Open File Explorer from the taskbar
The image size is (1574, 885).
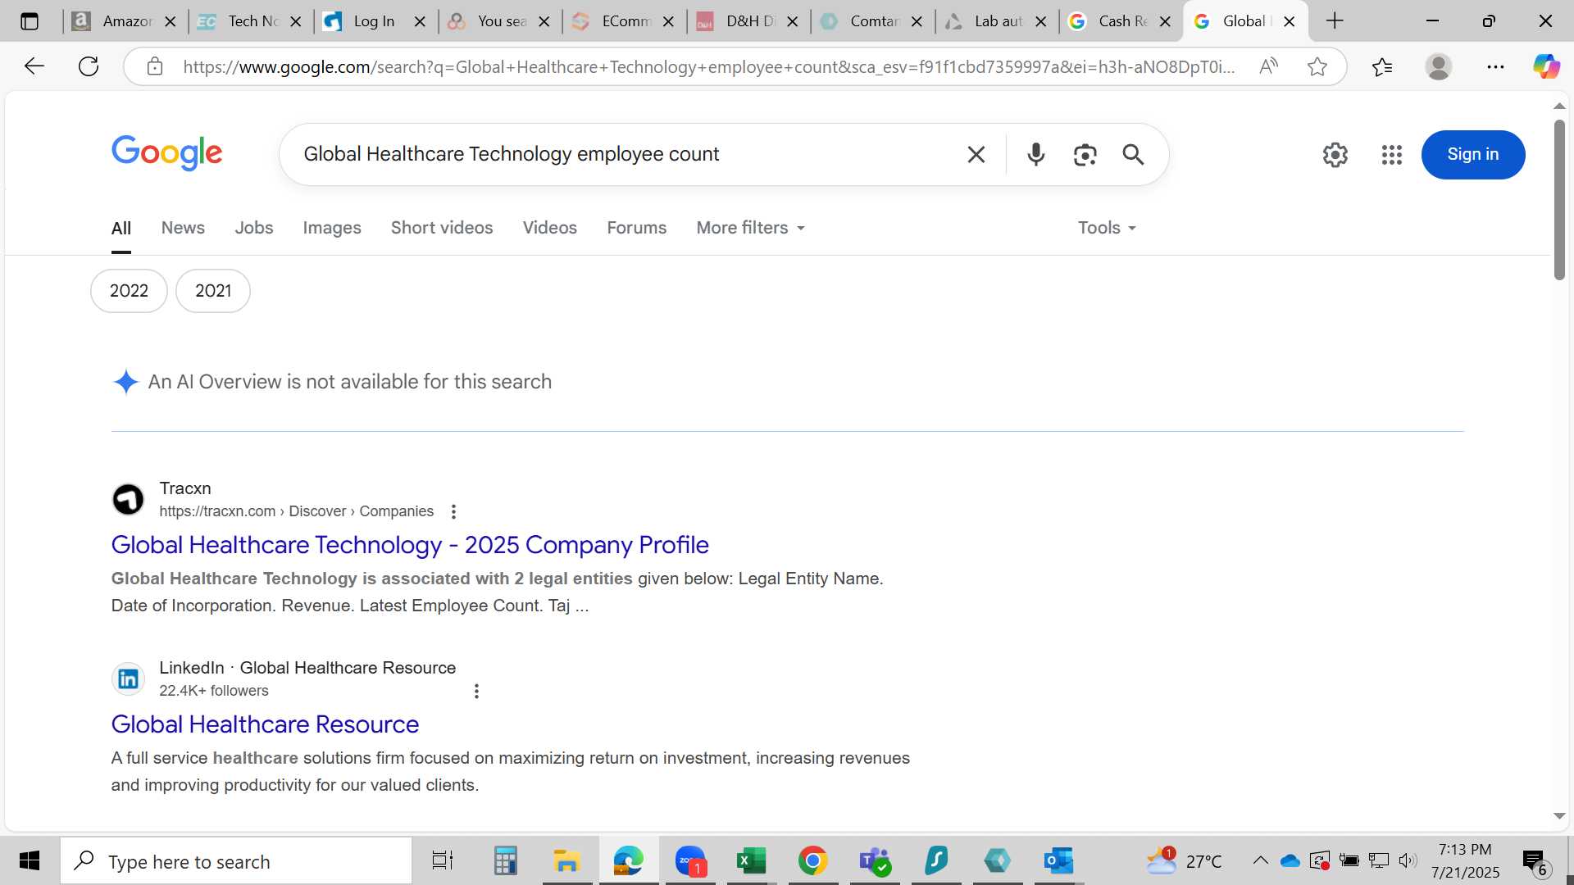pyautogui.click(x=566, y=861)
